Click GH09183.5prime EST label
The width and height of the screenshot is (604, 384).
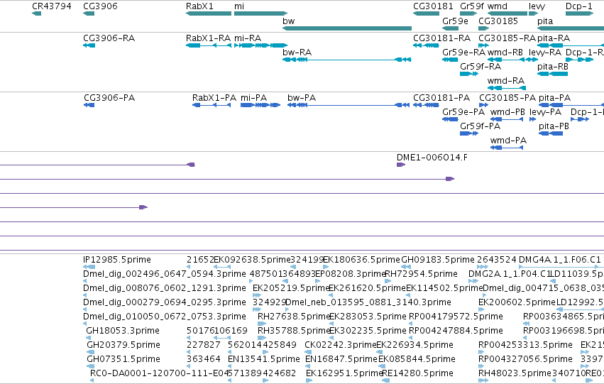click(438, 260)
